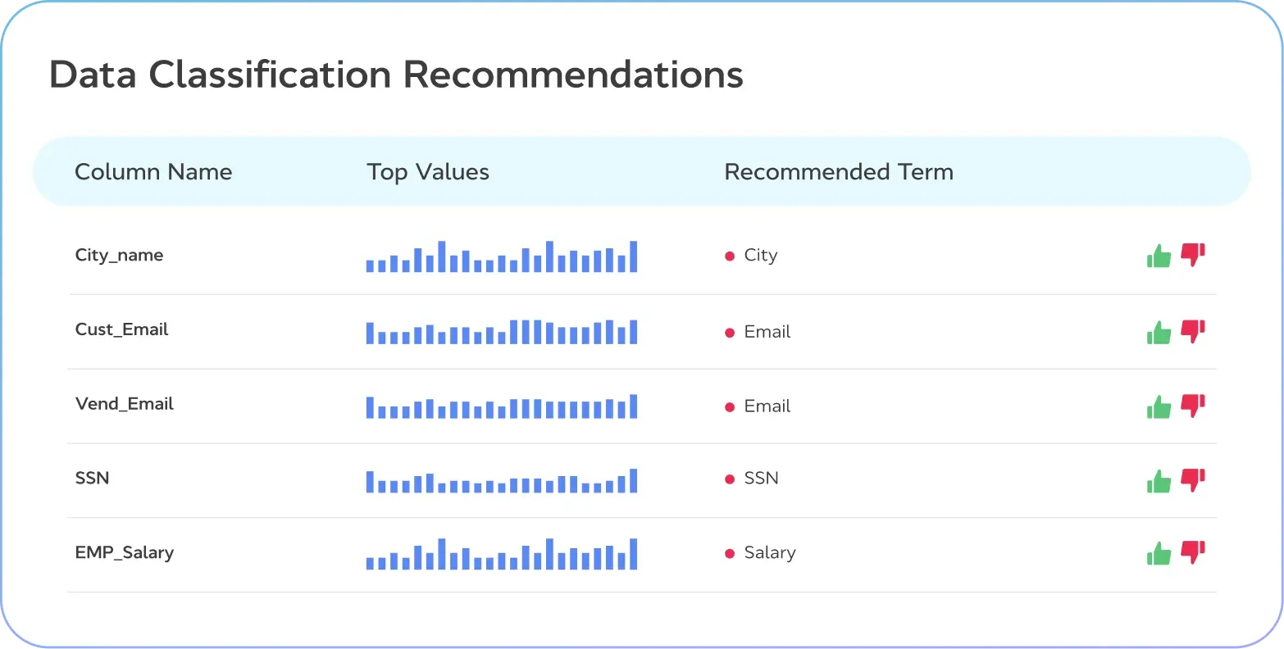Accept Vend_Email term with thumbs up
1284x649 pixels.
tap(1159, 407)
